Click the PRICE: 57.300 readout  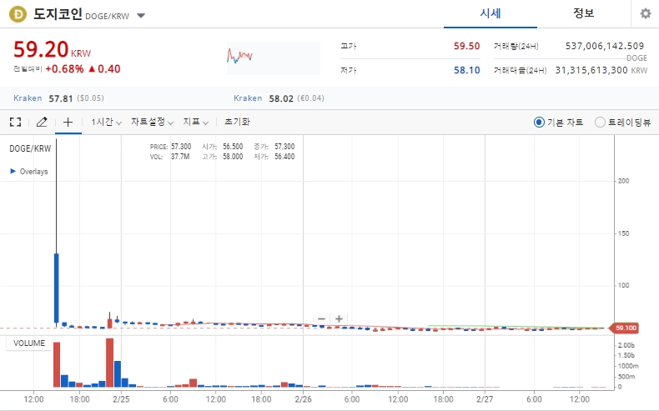(x=171, y=147)
